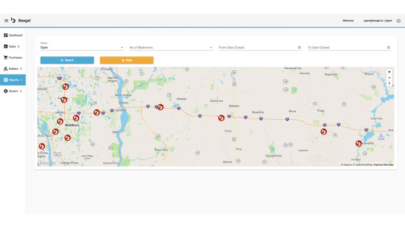Expand the System menu
This screenshot has width=405, height=228.
pyautogui.click(x=13, y=91)
